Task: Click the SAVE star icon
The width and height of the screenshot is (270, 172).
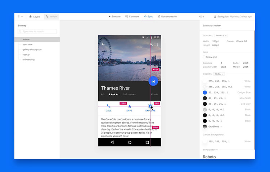Action: click(130, 106)
